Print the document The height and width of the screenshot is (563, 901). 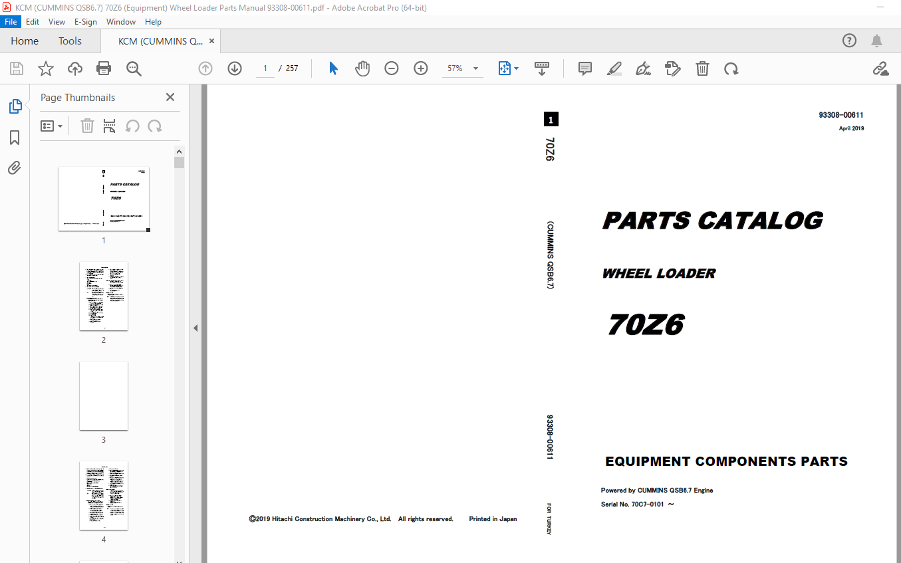point(104,68)
